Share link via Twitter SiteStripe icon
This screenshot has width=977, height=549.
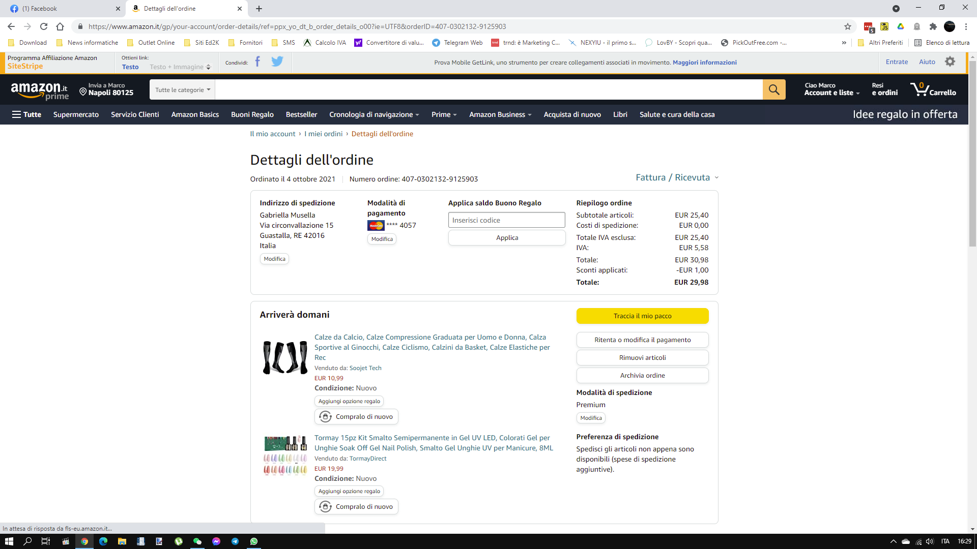coord(277,62)
